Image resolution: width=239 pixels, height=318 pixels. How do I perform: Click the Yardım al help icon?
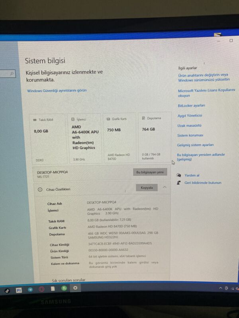(x=179, y=175)
